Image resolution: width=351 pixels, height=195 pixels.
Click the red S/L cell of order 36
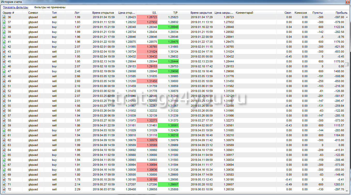tap(147, 17)
